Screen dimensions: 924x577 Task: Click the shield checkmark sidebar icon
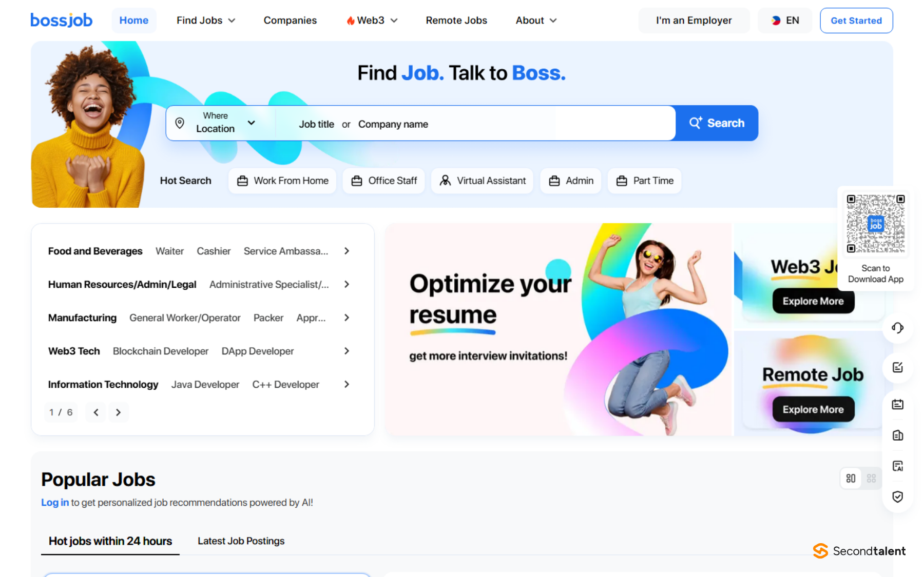pos(897,496)
